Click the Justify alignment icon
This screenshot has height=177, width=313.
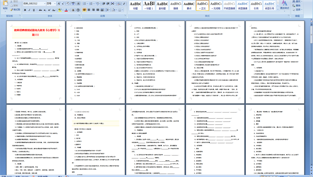tap(97, 10)
